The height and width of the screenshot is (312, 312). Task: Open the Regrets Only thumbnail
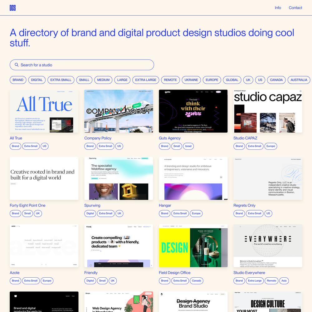[268, 178]
